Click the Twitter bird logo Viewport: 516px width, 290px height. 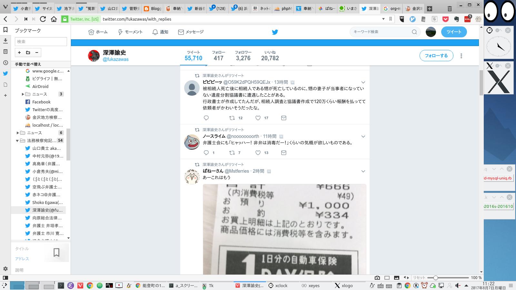click(x=275, y=32)
